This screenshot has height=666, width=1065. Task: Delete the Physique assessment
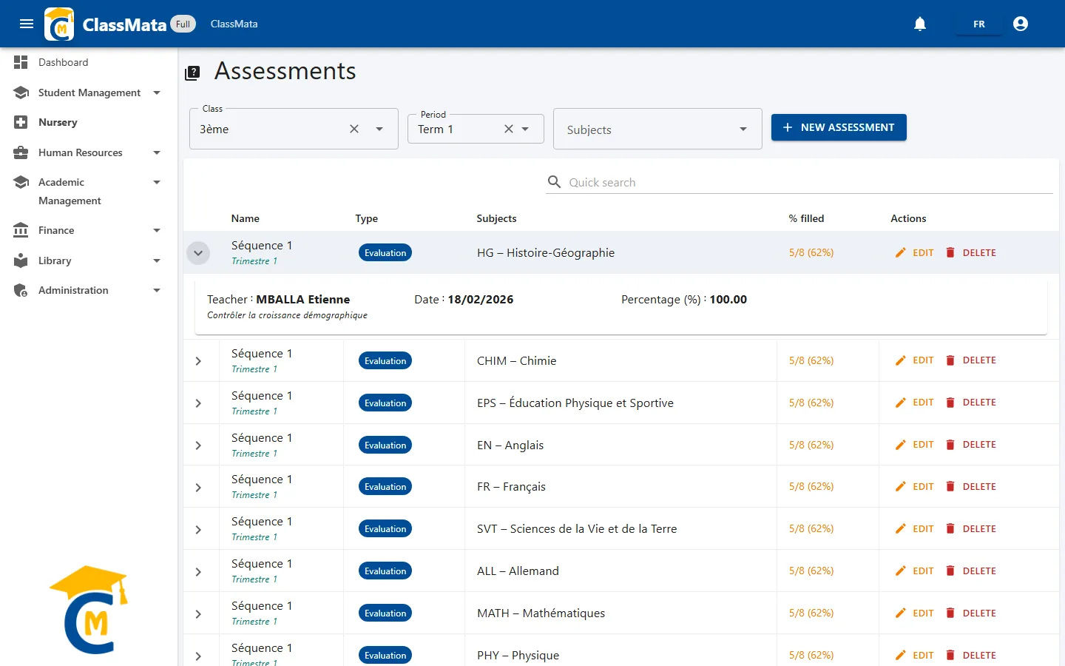971,655
